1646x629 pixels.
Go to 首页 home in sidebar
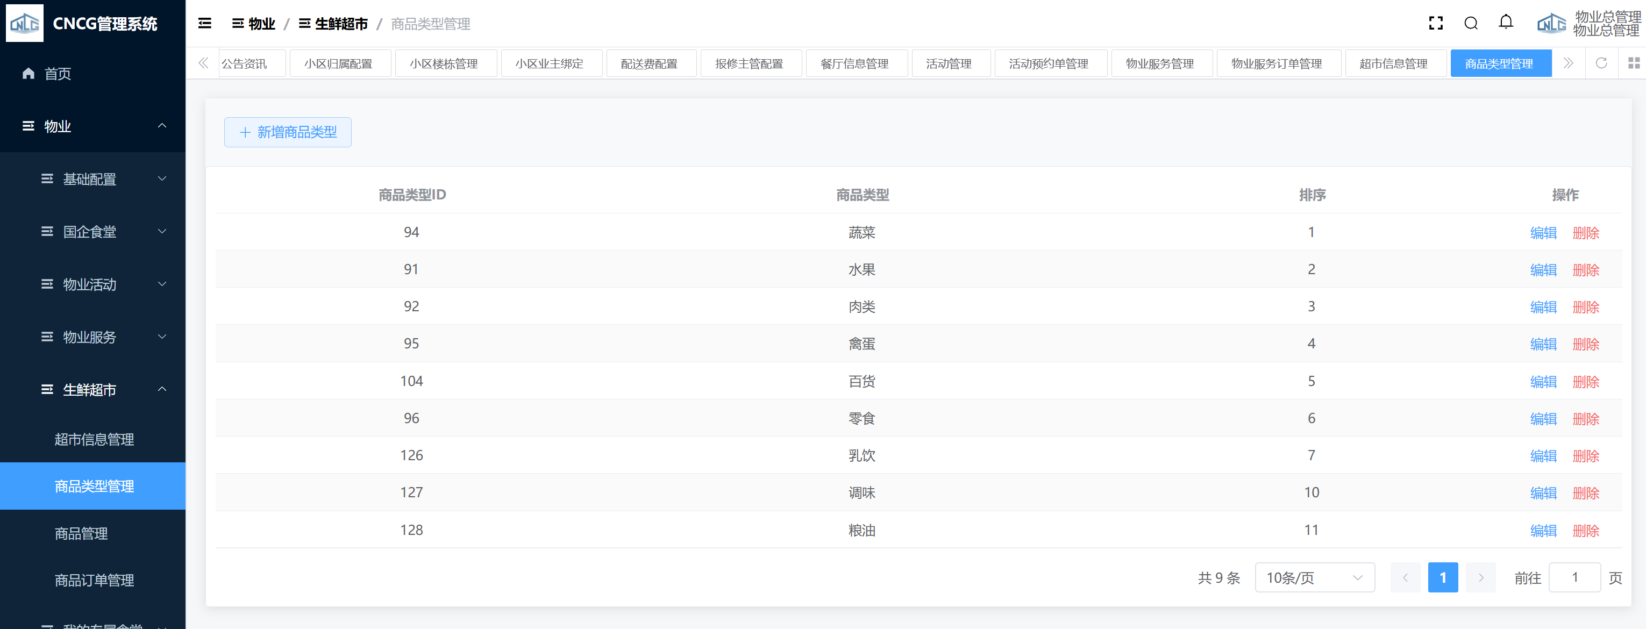point(58,74)
